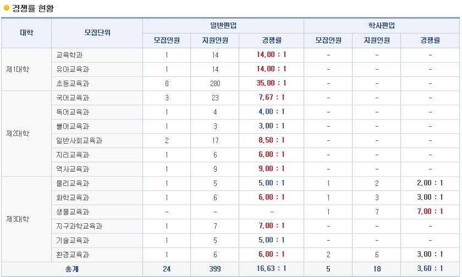Select the 제2대학 cell
Screen dimensions: 462x277
[x=26, y=134]
